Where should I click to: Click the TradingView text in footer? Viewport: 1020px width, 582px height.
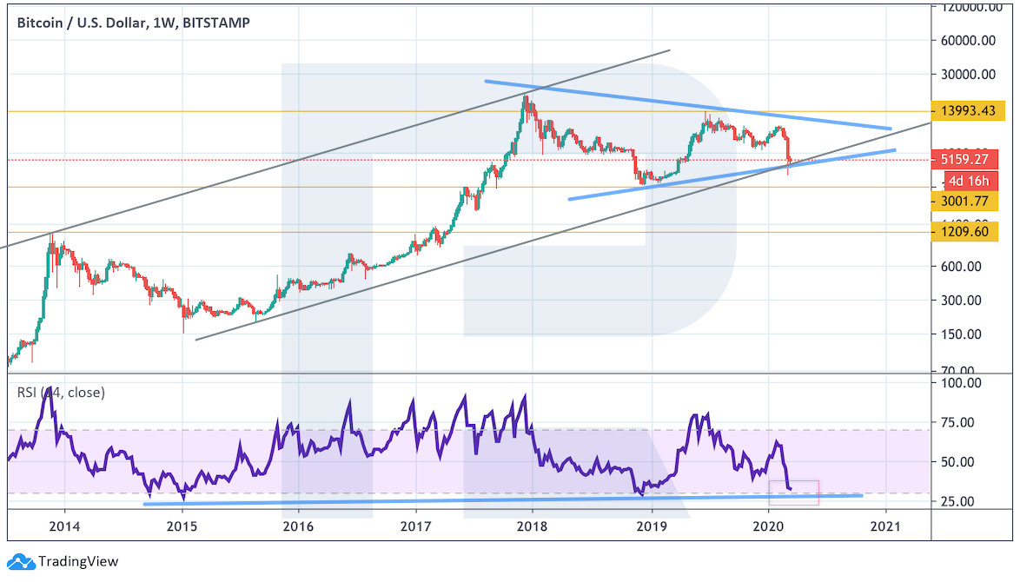pos(78,562)
